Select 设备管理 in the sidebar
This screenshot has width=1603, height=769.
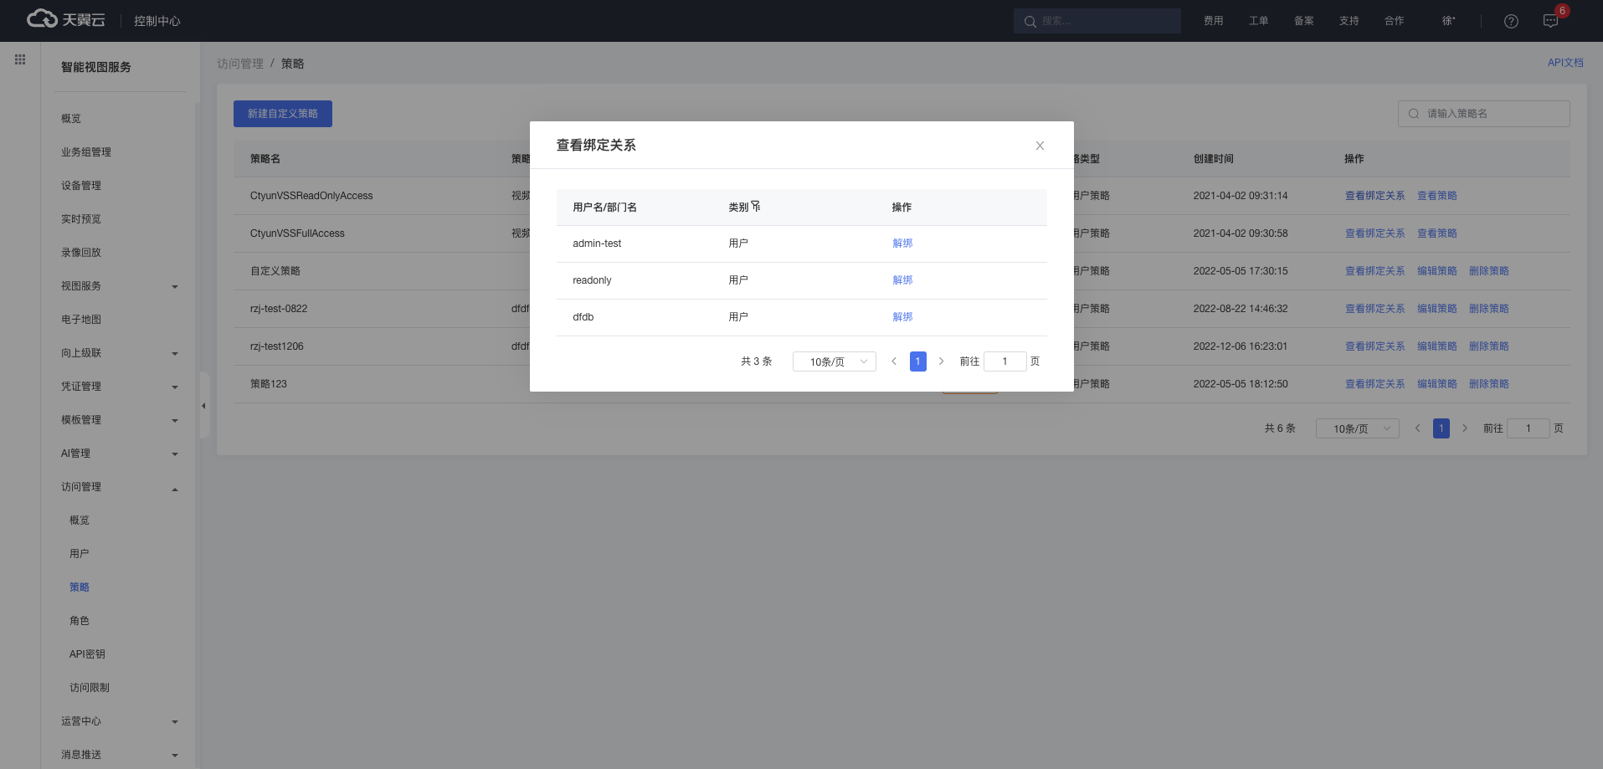pos(81,186)
